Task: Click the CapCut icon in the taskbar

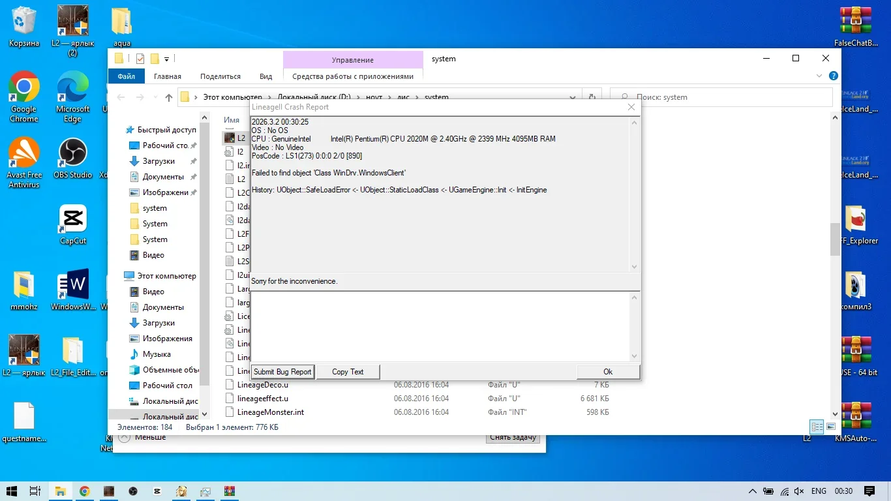Action: (x=157, y=491)
